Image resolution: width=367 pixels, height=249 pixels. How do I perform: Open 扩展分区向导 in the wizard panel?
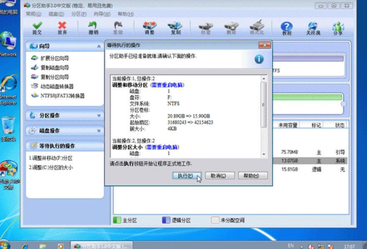50,58
